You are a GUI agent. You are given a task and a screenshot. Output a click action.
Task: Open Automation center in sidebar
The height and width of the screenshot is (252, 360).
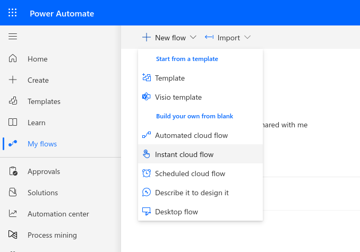tap(58, 214)
